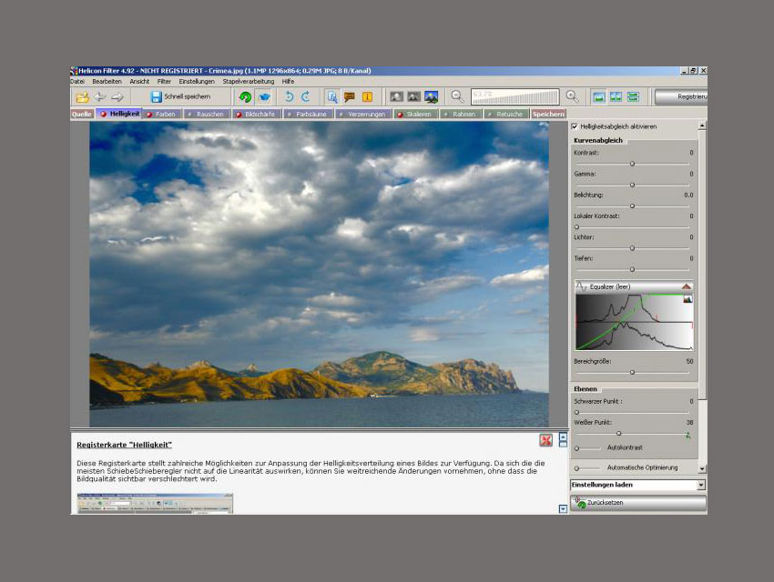The height and width of the screenshot is (582, 774).
Task: Click the Zurücksetzen button
Action: [638, 503]
